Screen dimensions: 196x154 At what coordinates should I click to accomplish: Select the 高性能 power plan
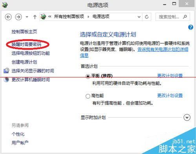pyautogui.click(x=88, y=96)
